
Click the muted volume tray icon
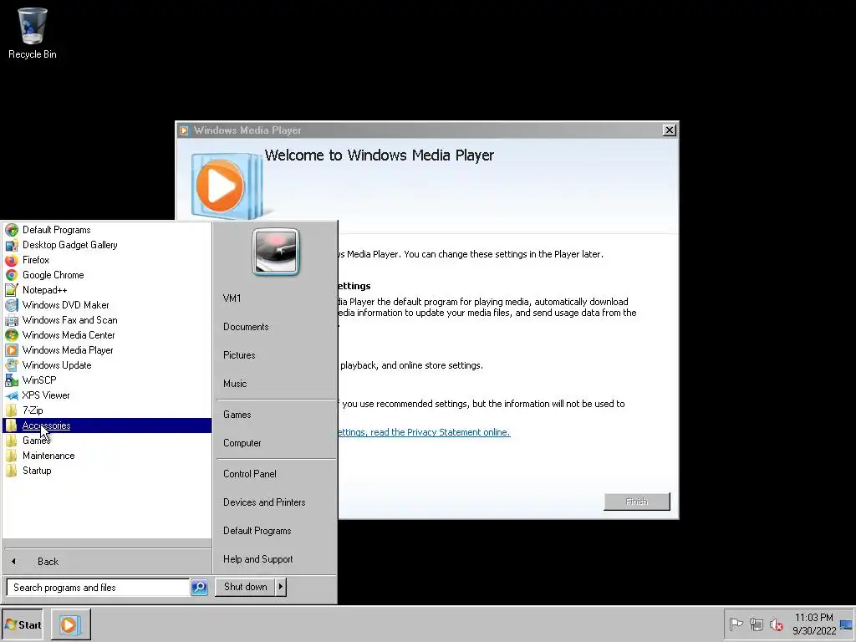776,624
